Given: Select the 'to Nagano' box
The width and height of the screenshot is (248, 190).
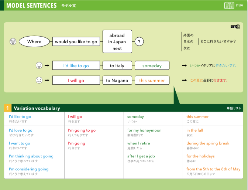Looking at the screenshot, I should pyautogui.click(x=117, y=80).
